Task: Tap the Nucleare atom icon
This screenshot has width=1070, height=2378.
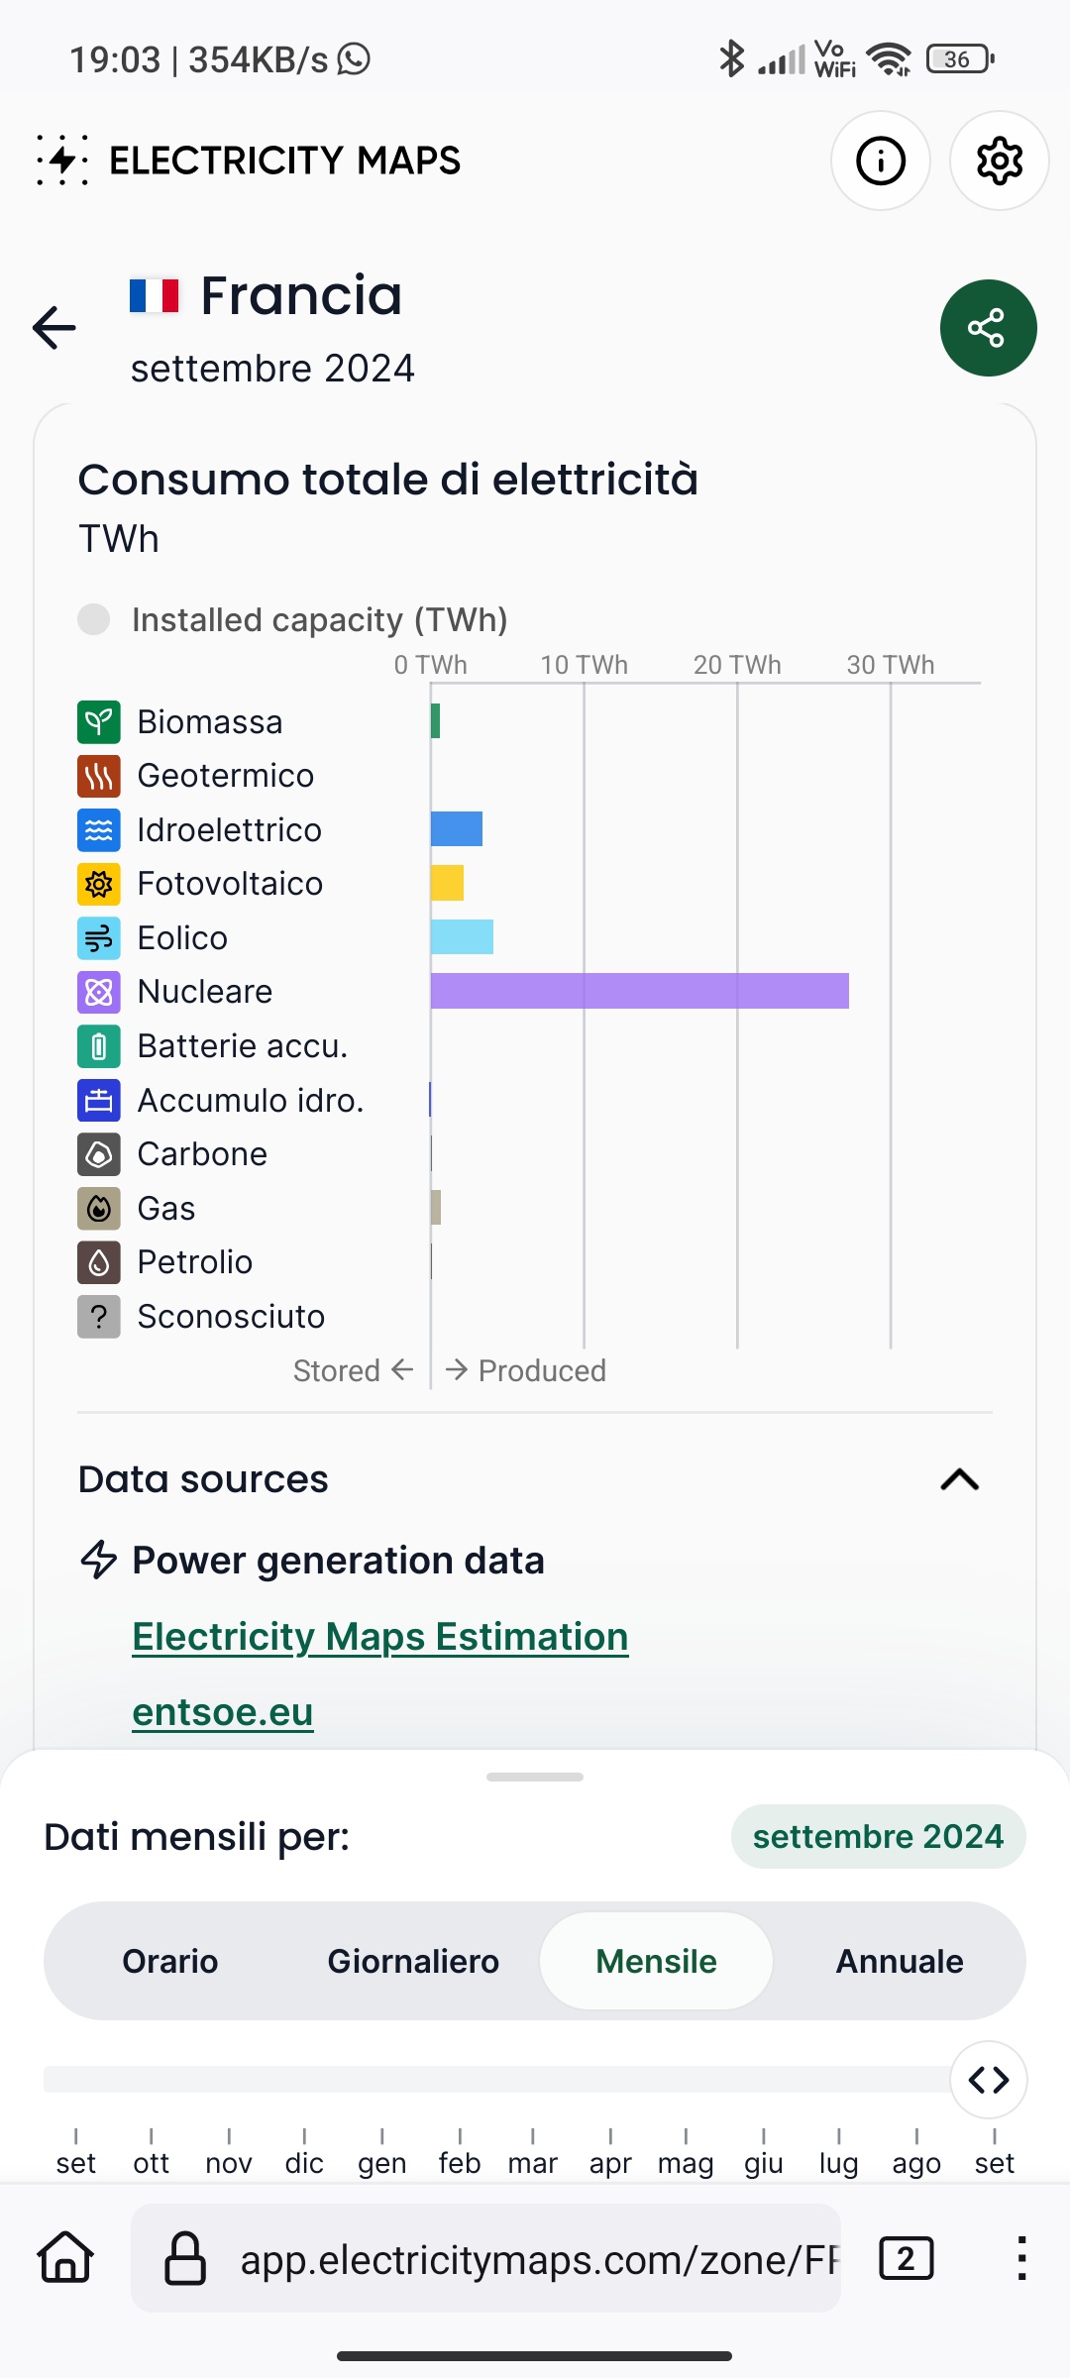Action: [x=99, y=992]
